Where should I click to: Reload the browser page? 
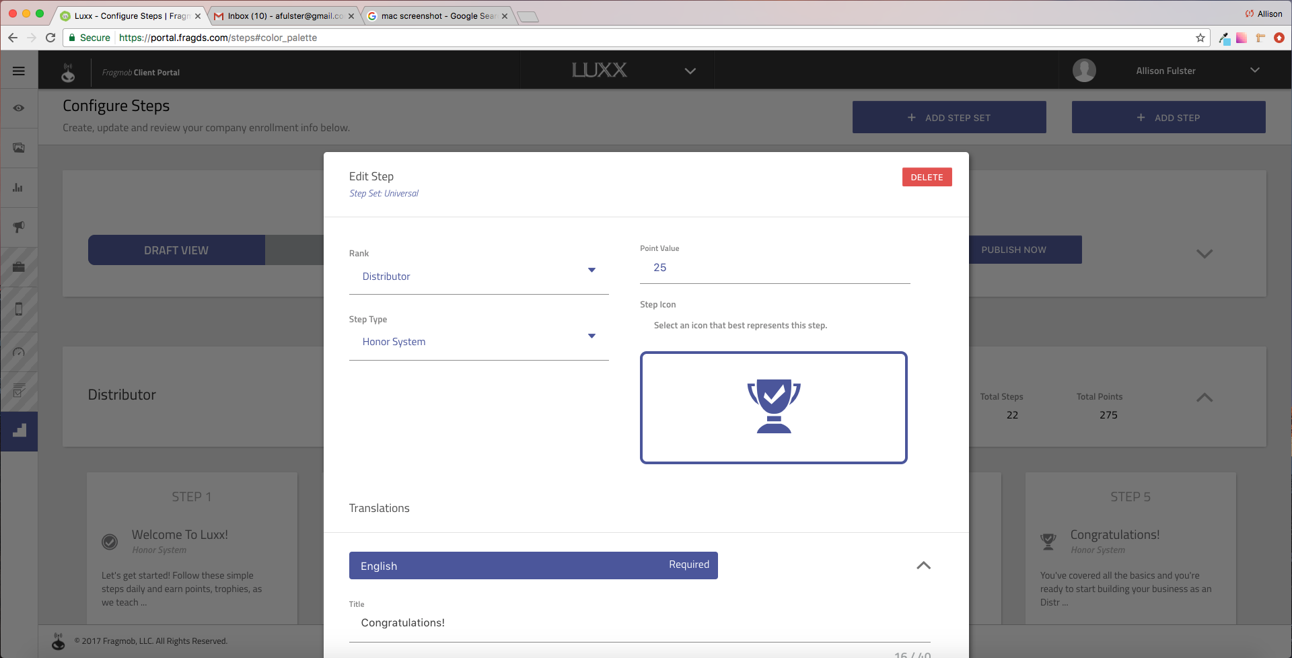pyautogui.click(x=50, y=38)
